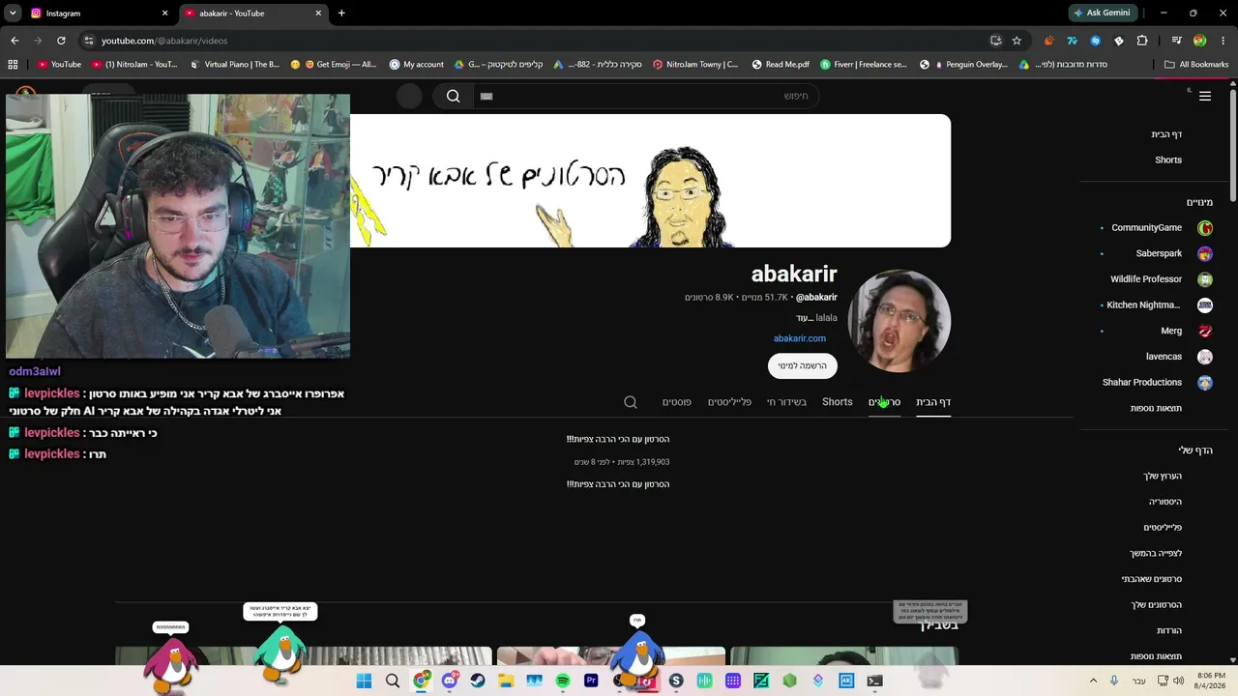This screenshot has width=1238, height=696.
Task: Click the page vertical scrollbar
Action: click(x=1233, y=145)
